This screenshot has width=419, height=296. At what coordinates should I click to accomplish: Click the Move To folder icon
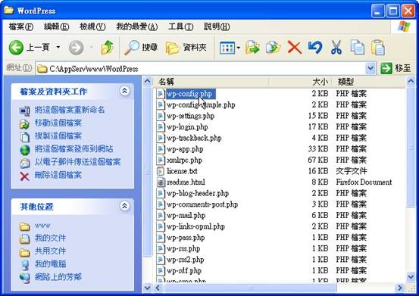click(252, 48)
